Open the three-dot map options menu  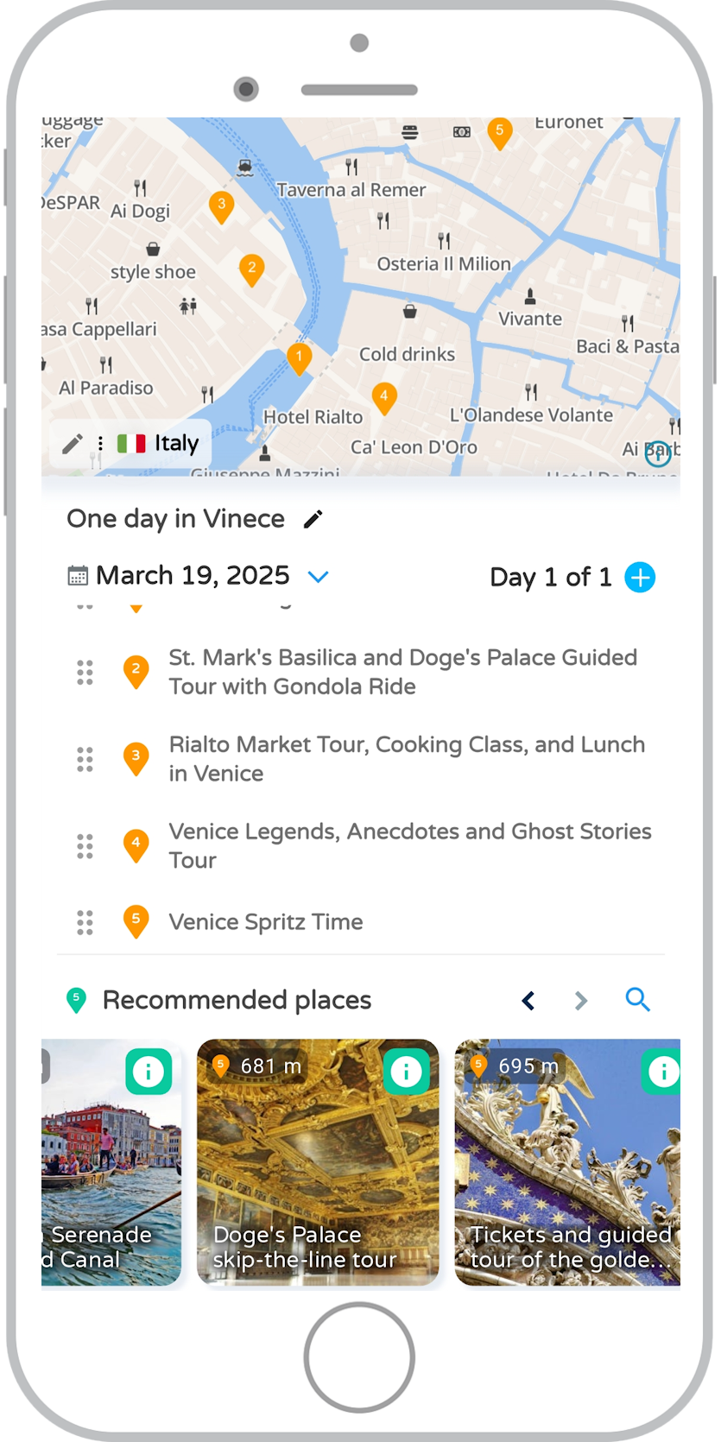pyautogui.click(x=100, y=444)
